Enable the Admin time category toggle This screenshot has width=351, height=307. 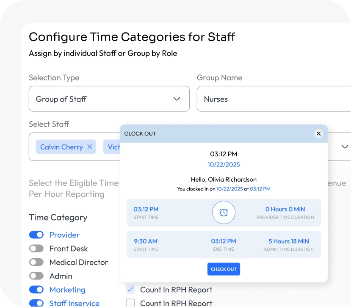pos(36,276)
